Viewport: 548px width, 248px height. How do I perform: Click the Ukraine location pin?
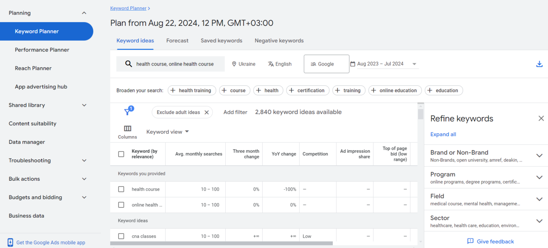(234, 64)
